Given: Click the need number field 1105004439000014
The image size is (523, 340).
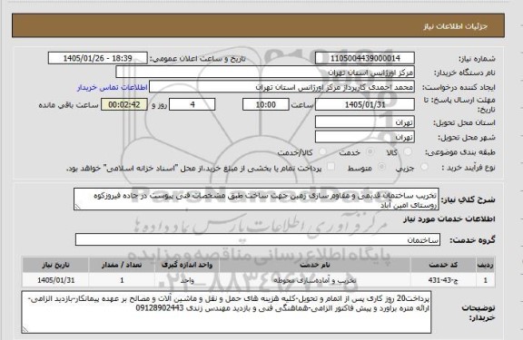Looking at the screenshot, I should coord(365,58).
